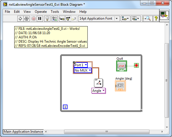Click vertical scrollbar down arrow

pos(167,127)
